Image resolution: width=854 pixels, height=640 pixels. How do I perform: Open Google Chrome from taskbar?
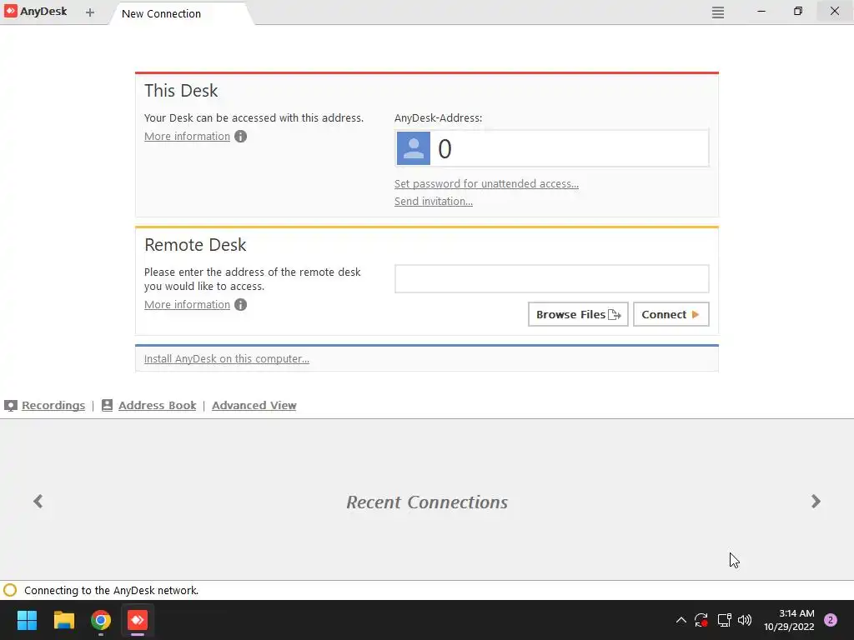point(101,620)
